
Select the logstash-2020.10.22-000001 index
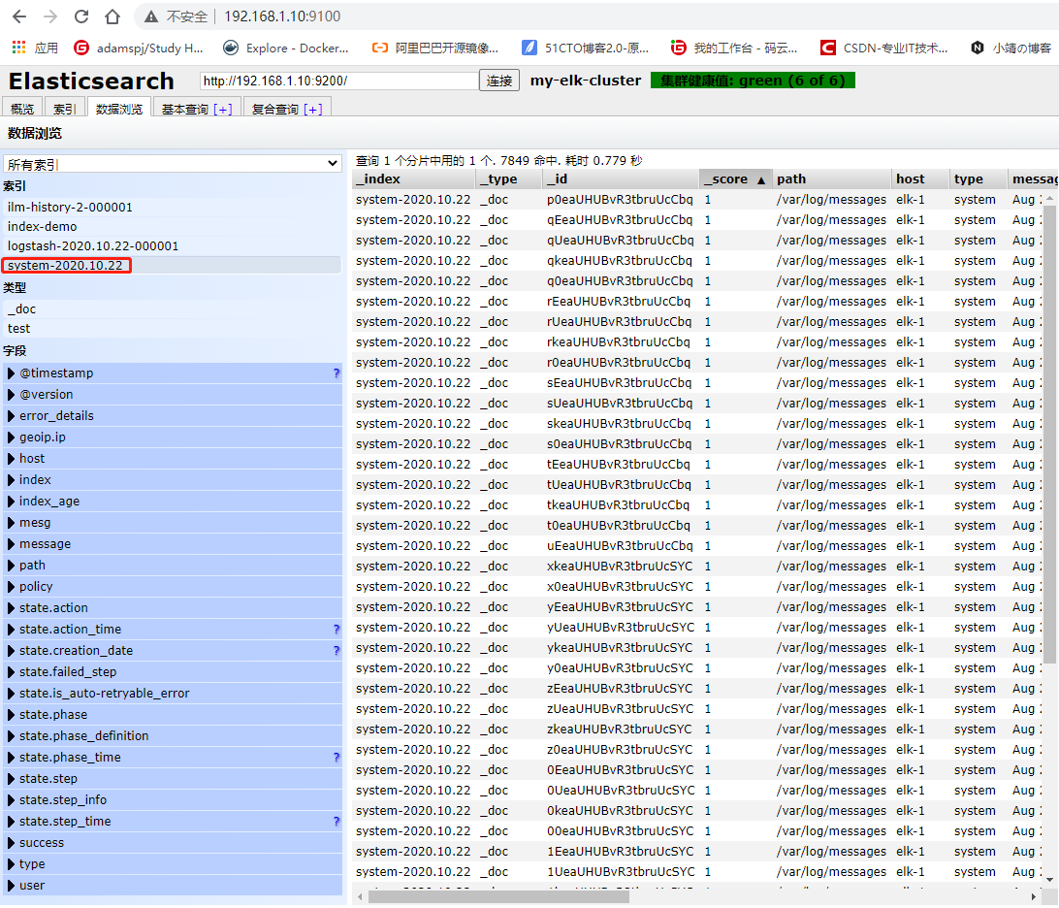173,246
